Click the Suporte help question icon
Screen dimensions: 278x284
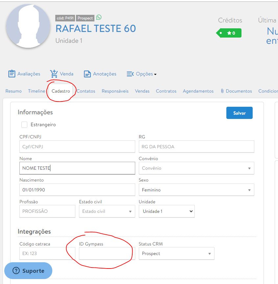point(16,271)
